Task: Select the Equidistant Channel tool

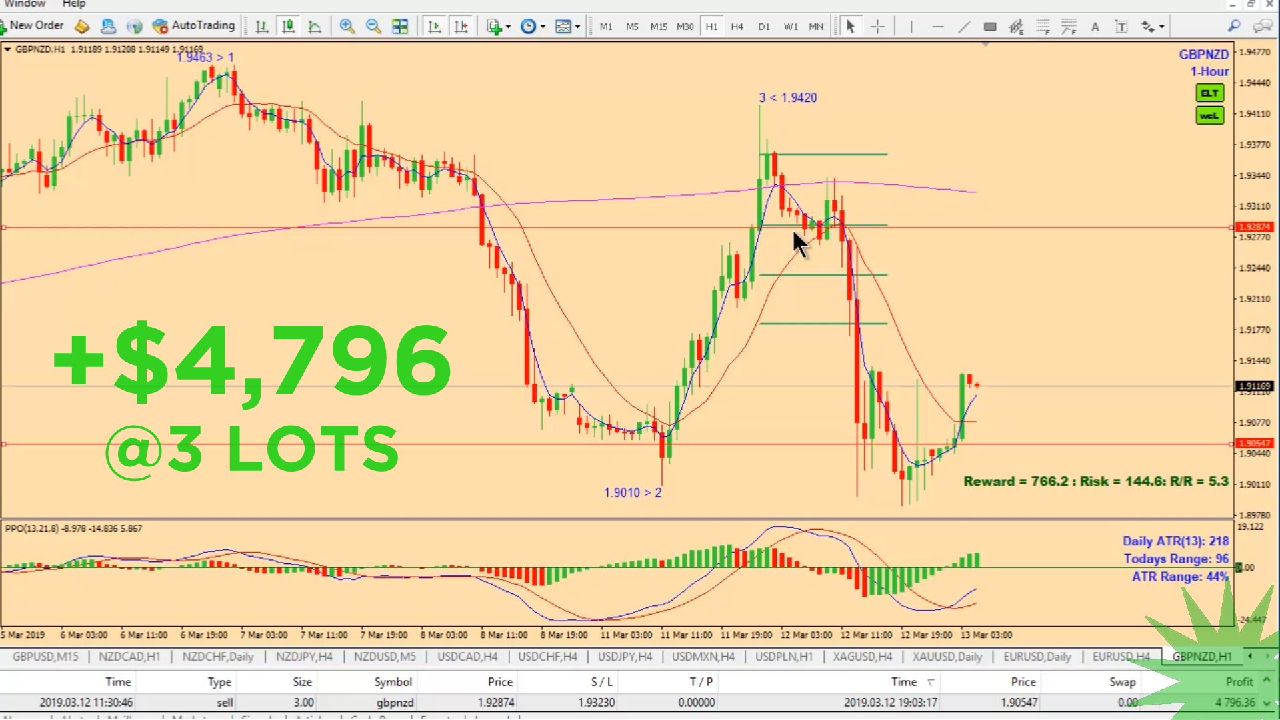Action: (x=1016, y=27)
